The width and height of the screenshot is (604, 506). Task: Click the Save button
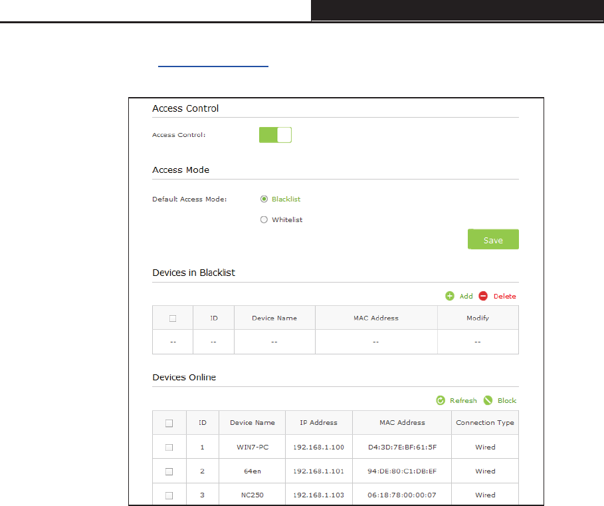pos(493,239)
